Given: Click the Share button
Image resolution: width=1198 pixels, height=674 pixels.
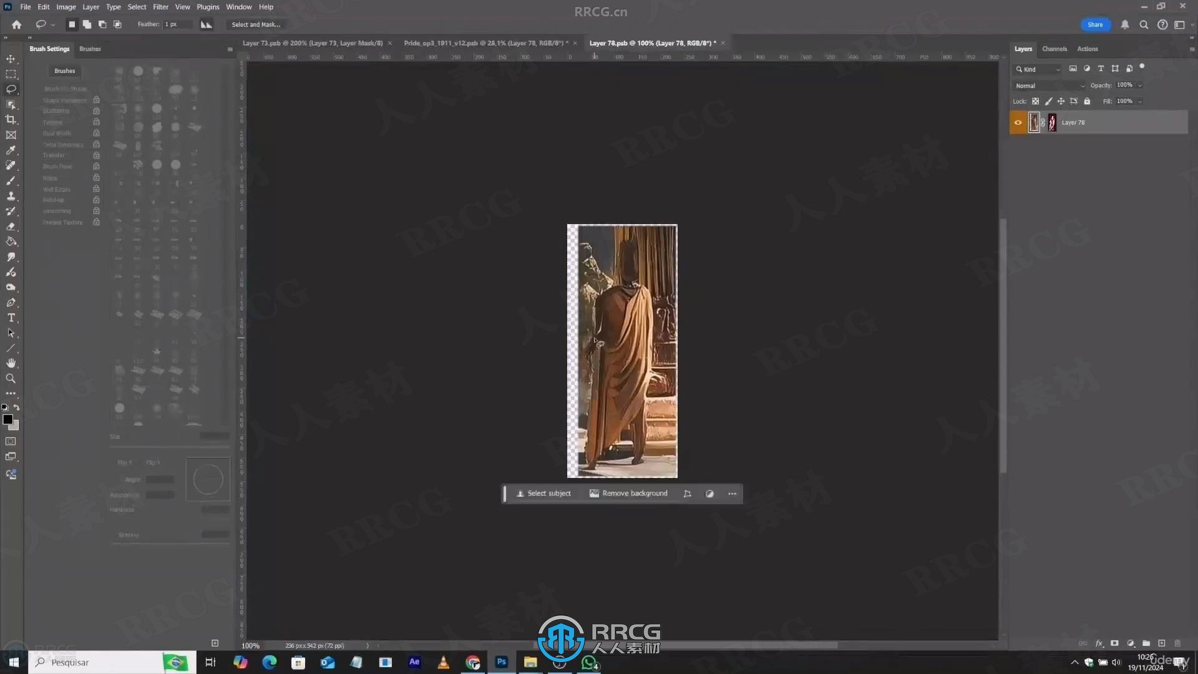Looking at the screenshot, I should [1095, 25].
